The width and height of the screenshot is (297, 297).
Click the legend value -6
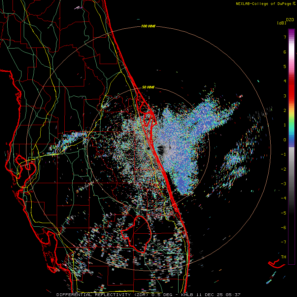click(x=283, y=228)
